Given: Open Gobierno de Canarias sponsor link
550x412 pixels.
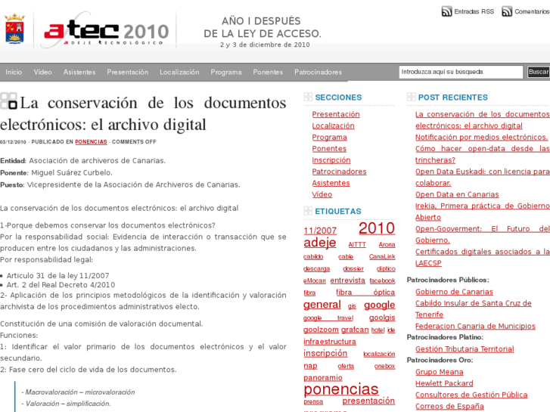Looking at the screenshot, I should (x=454, y=292).
